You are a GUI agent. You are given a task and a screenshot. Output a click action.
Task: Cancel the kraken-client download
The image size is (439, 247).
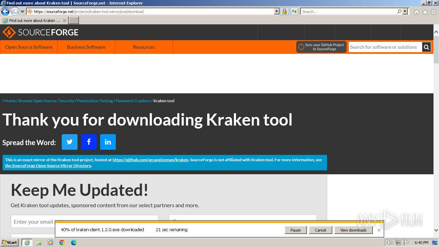(320, 230)
